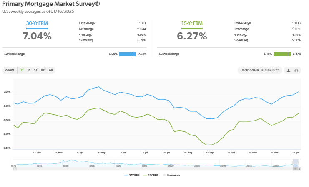
Task: Click the navigator left scroll arrow
Action: [x=15, y=169]
